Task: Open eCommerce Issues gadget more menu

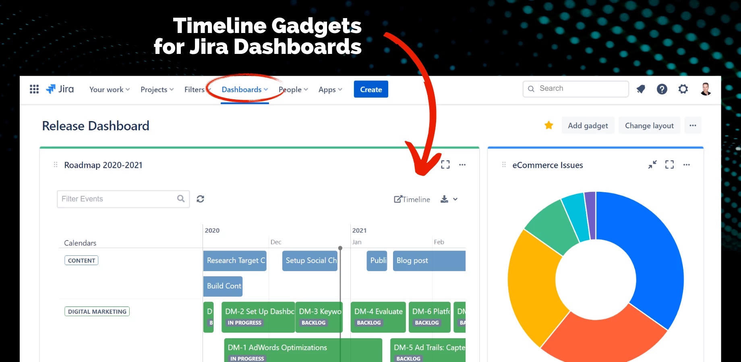Action: coord(687,165)
